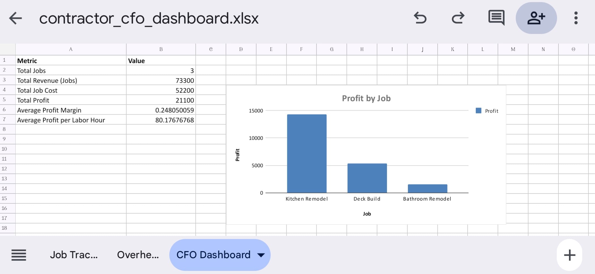Switch to the Overhead sheet tab
Viewport: 595px width, 274px height.
pyautogui.click(x=138, y=255)
